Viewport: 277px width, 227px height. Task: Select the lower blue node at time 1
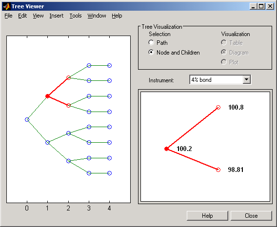click(47, 142)
